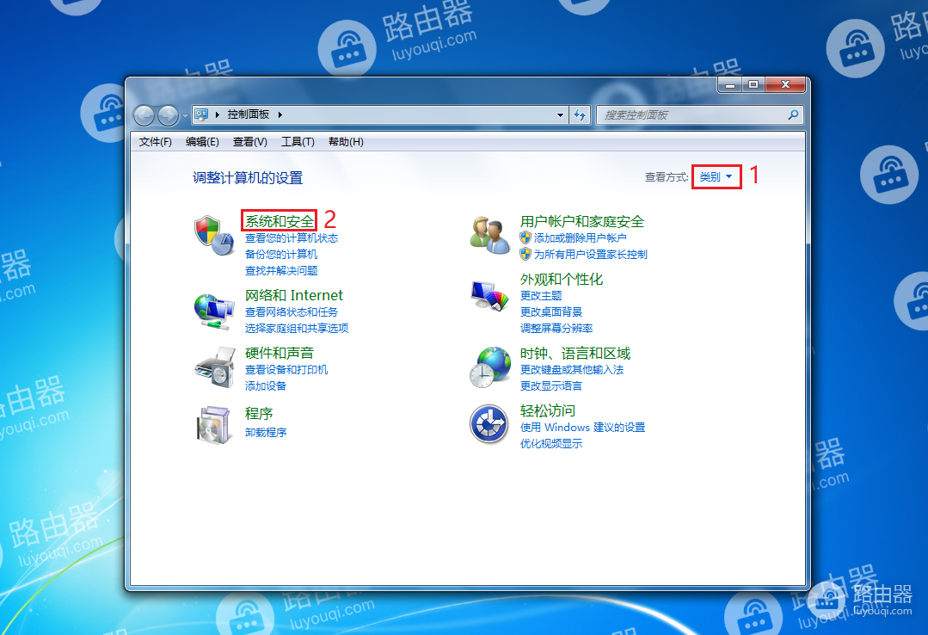Click 备份您的计算机 link
Image resolution: width=928 pixels, height=635 pixels.
281,254
